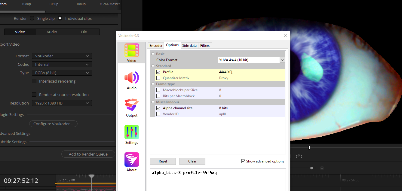Click the loop playback icon
The width and height of the screenshot is (402, 191).
(299, 156)
